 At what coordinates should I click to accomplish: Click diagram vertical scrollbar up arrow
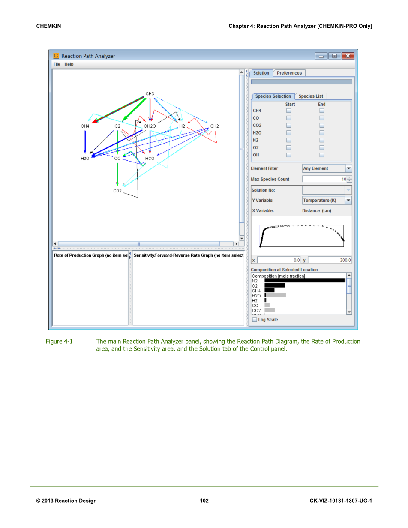point(242,72)
